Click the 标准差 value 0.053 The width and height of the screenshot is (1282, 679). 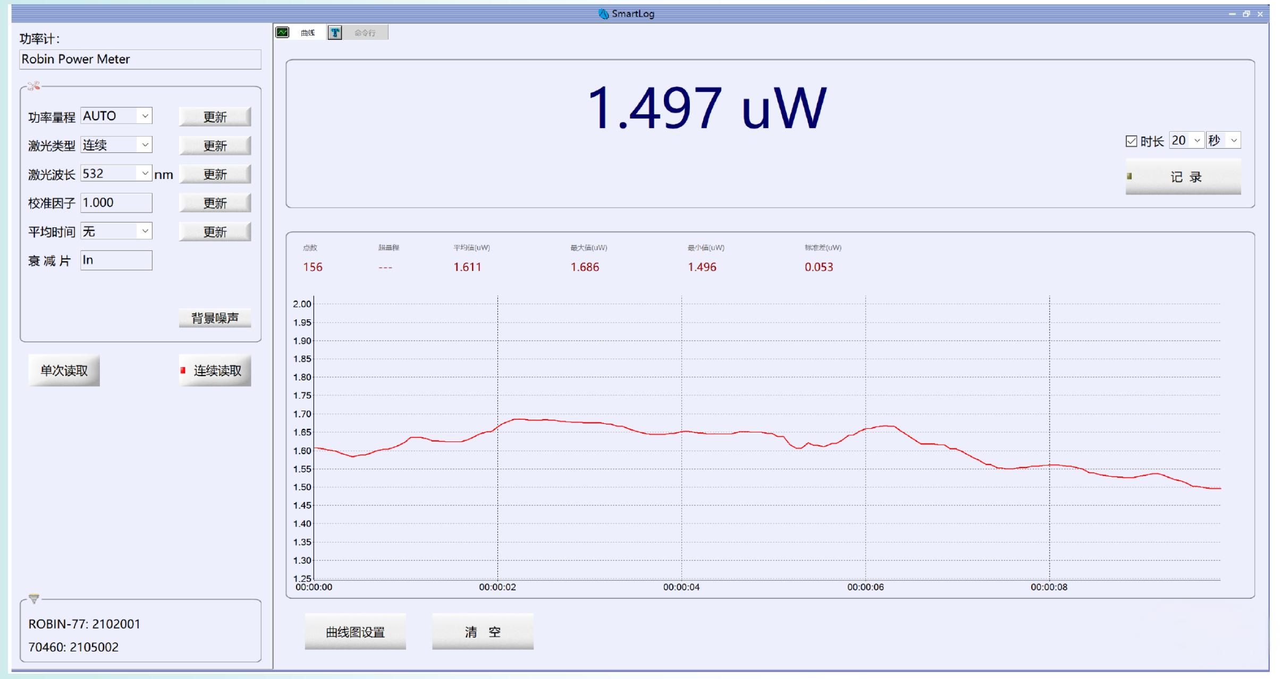819,267
